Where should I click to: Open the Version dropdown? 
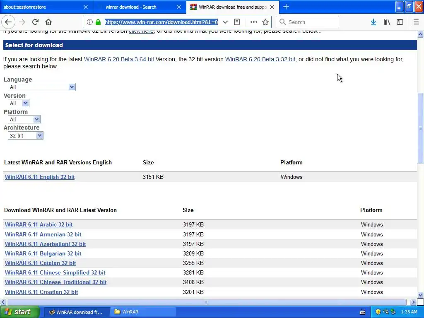(18, 103)
